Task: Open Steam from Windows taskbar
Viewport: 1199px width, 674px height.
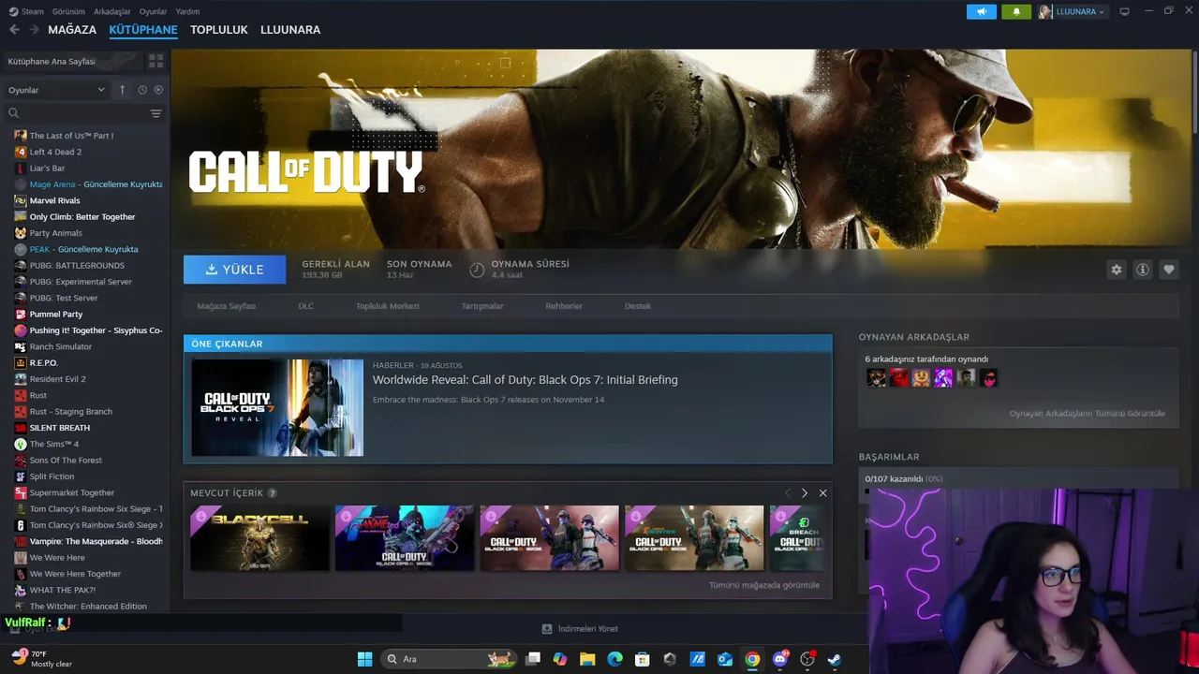Action: coord(834,659)
